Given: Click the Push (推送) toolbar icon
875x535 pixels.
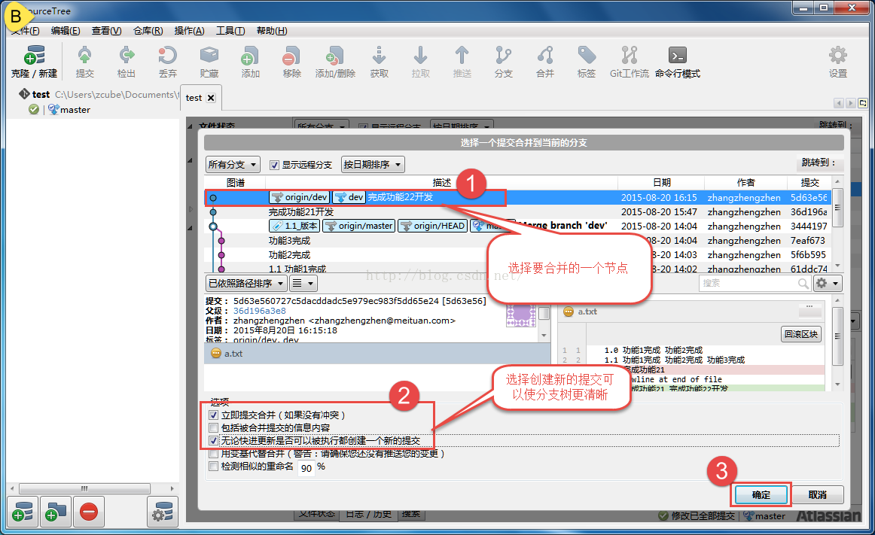Looking at the screenshot, I should (x=462, y=62).
